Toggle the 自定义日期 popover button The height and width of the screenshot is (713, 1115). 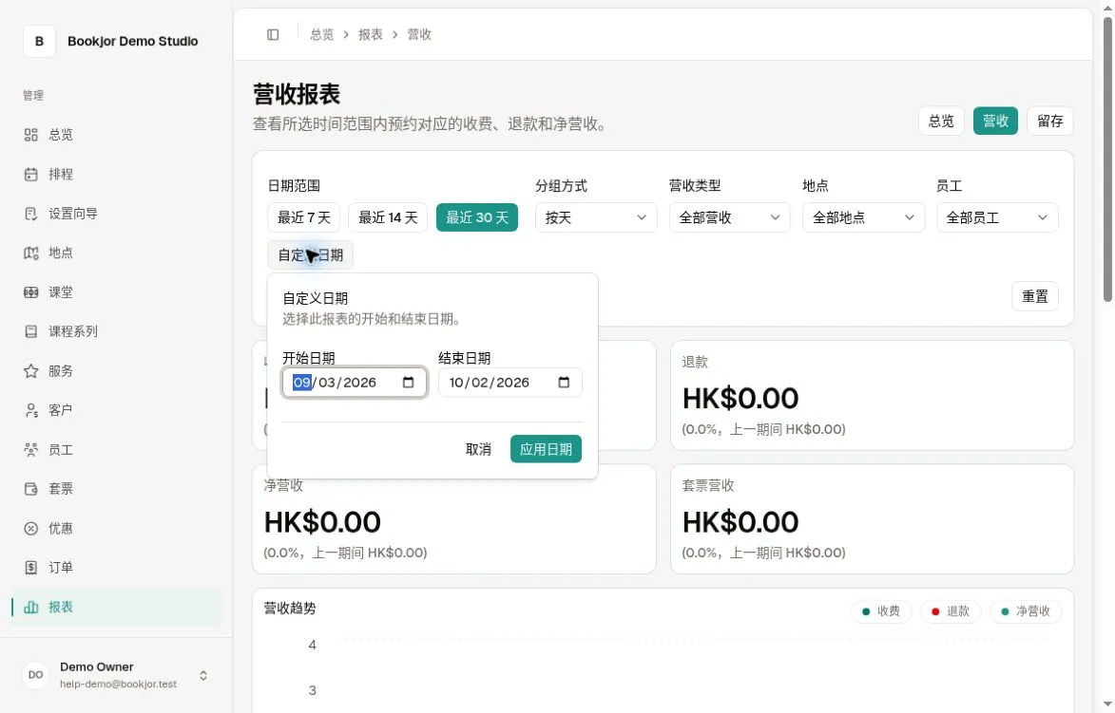[x=310, y=255]
